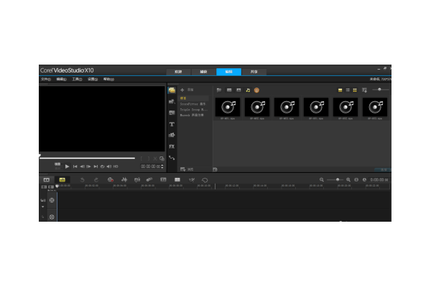Switch library to thumbnail grid view
The width and height of the screenshot is (431, 287).
(355, 90)
